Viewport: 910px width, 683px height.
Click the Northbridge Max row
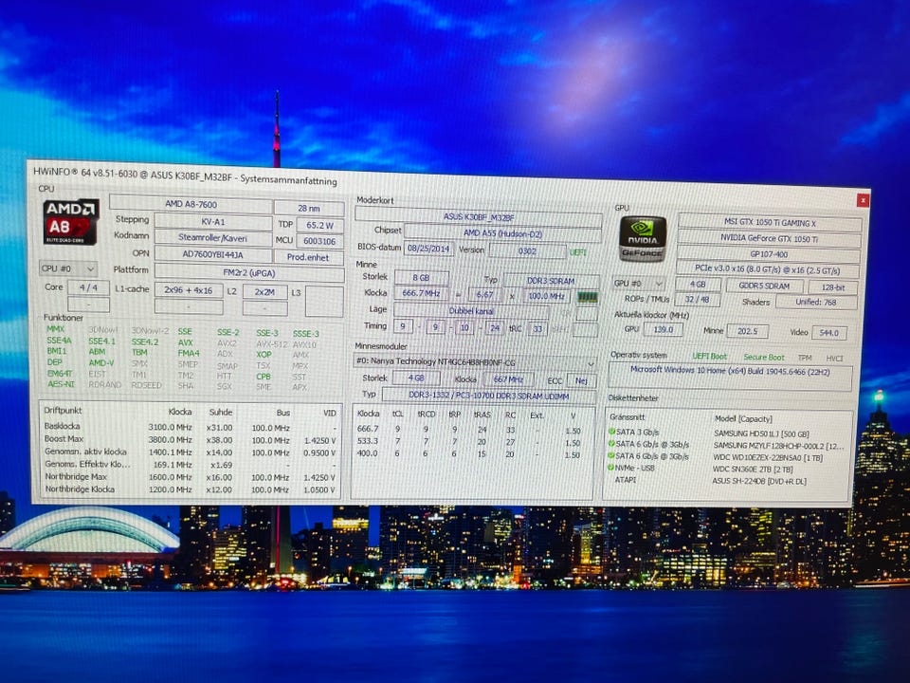coord(190,477)
